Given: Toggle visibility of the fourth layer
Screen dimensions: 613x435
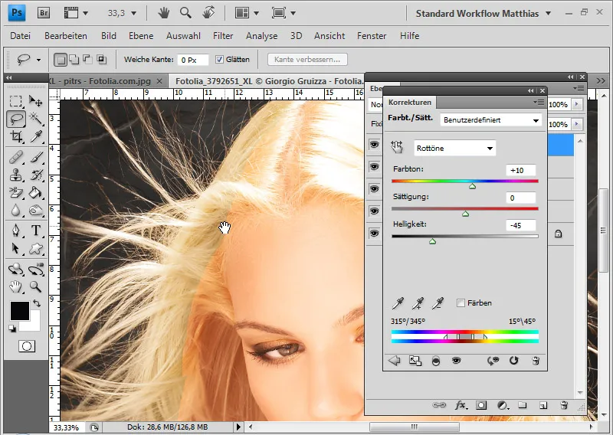Looking at the screenshot, I should point(374,211).
